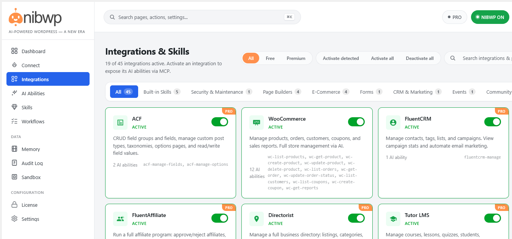The image size is (512, 239).
Task: Click the Memory icon in sidebar
Action: tap(14, 149)
